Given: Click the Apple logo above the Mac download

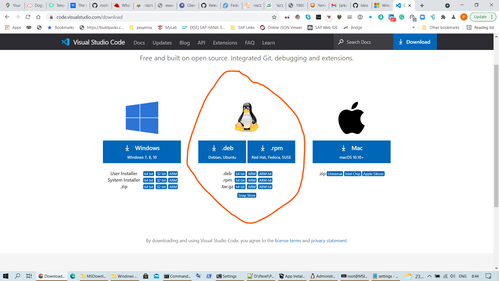Looking at the screenshot, I should coord(351,118).
